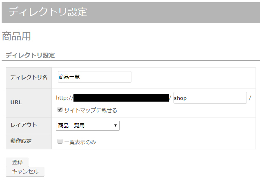260x182 pixels.
Task: Click the trailing slash after shop field
Action: coord(250,98)
